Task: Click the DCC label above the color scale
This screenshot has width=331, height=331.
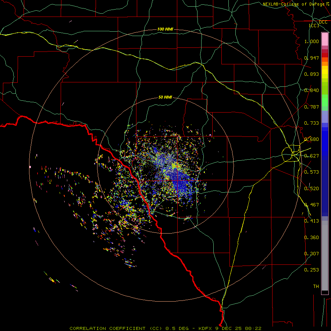Action: pos(323,22)
